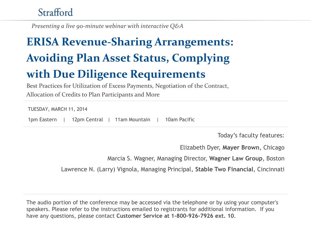
Task: Click the firm name 'Stable Two Financial'
Action: 224,169
